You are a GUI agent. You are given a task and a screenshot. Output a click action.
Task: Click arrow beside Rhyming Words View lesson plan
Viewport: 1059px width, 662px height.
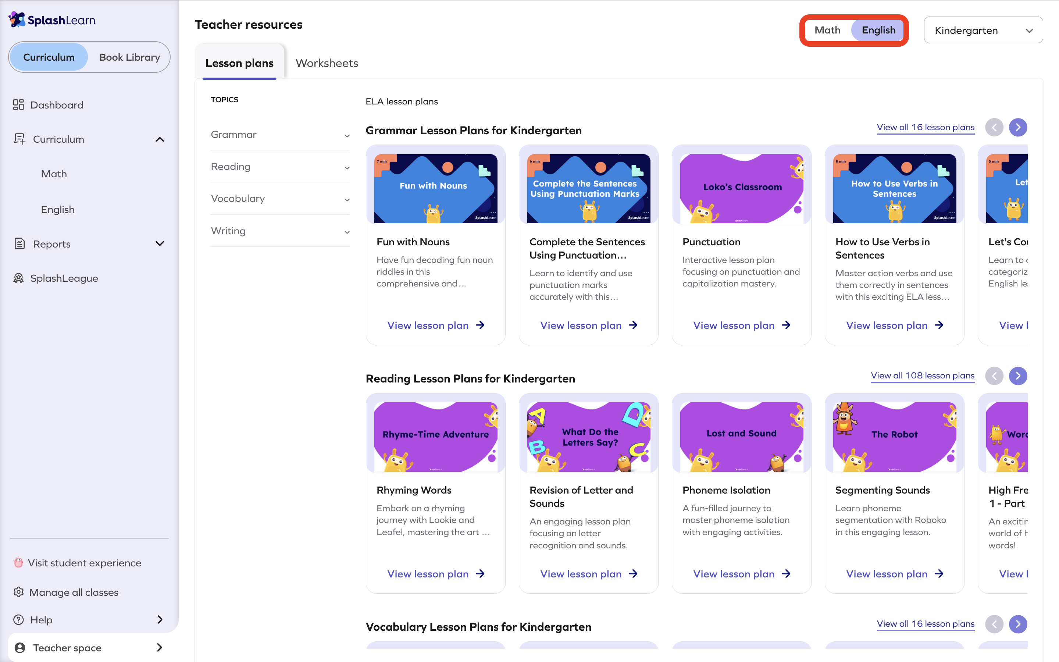(480, 574)
